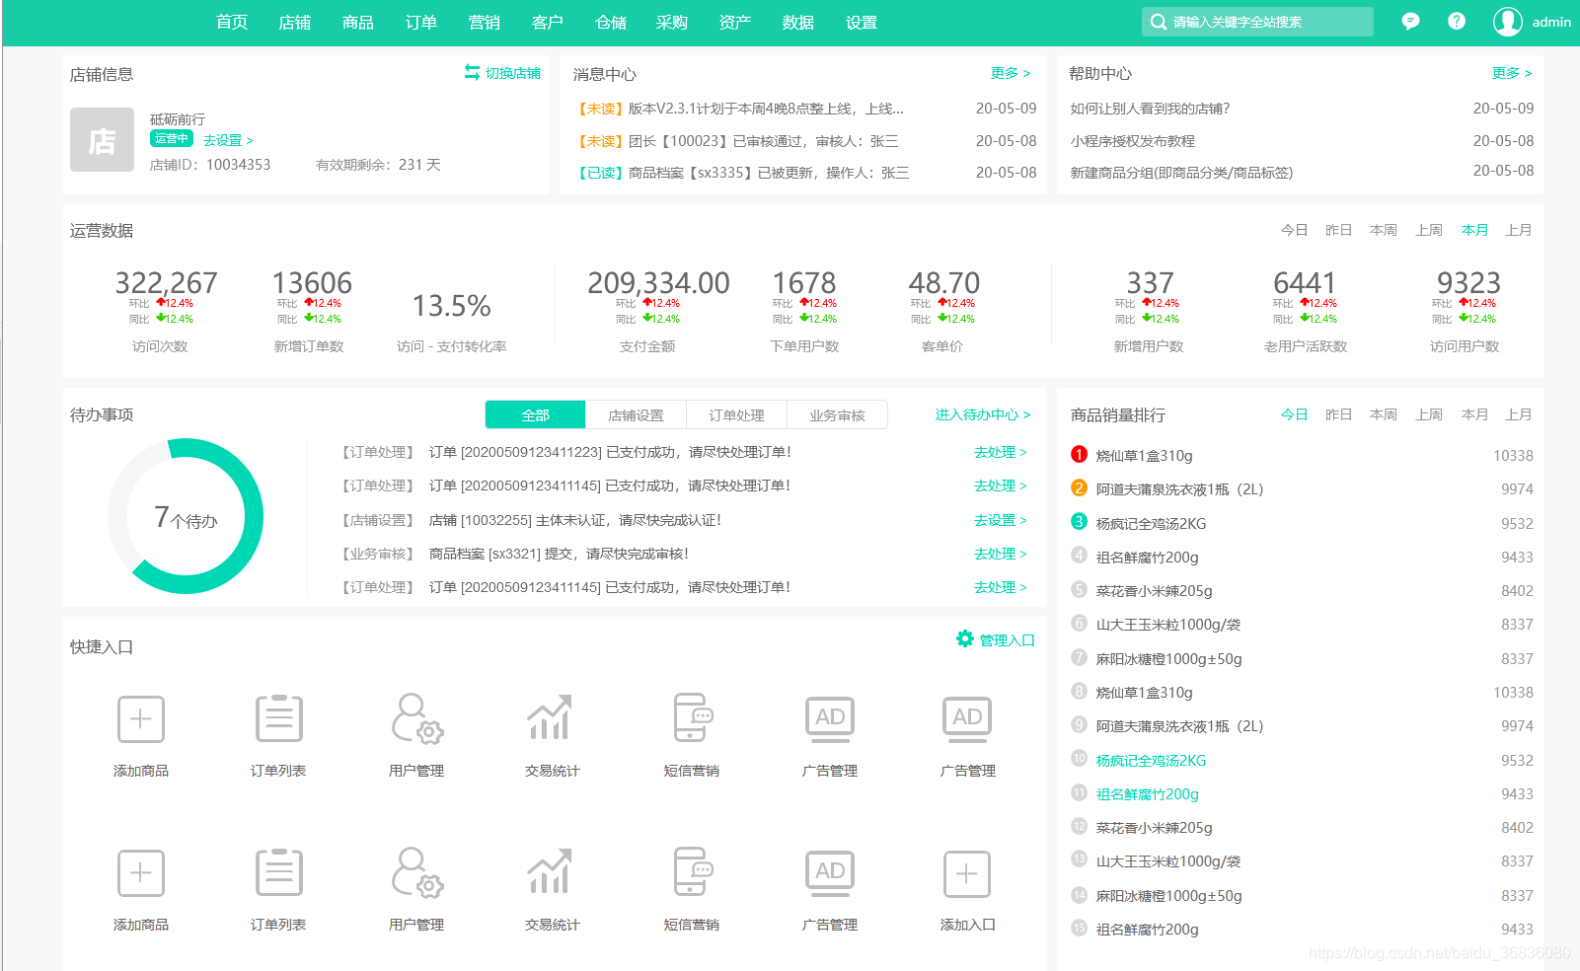Focus the 请输入关键字全站搜索 search field
This screenshot has height=971, width=1580.
point(1257,22)
